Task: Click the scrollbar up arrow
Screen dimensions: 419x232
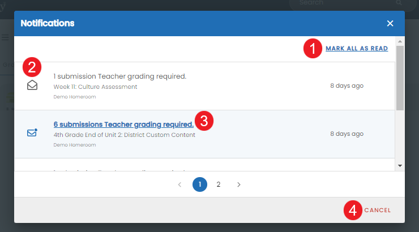Action: point(400,41)
